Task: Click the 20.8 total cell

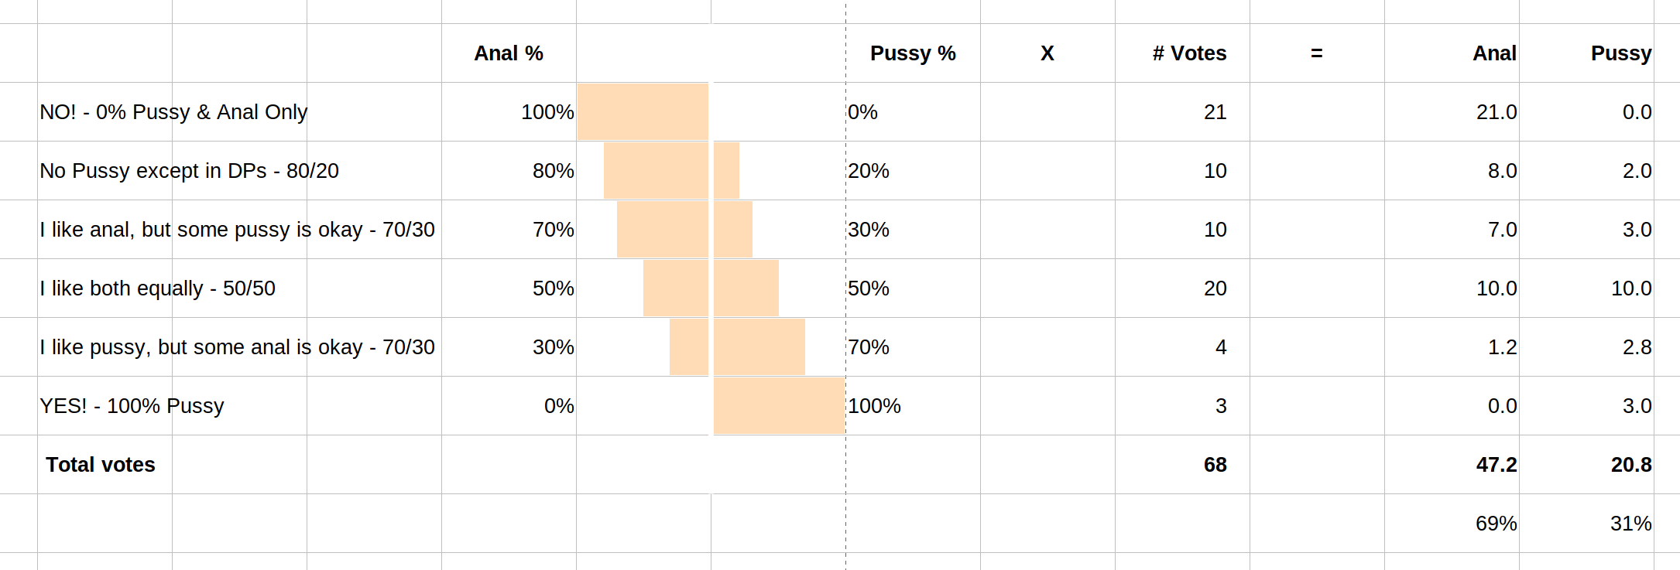Action: (1630, 465)
